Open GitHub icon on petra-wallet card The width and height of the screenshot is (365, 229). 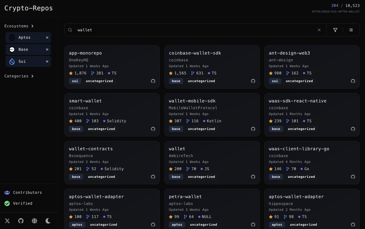(253, 225)
